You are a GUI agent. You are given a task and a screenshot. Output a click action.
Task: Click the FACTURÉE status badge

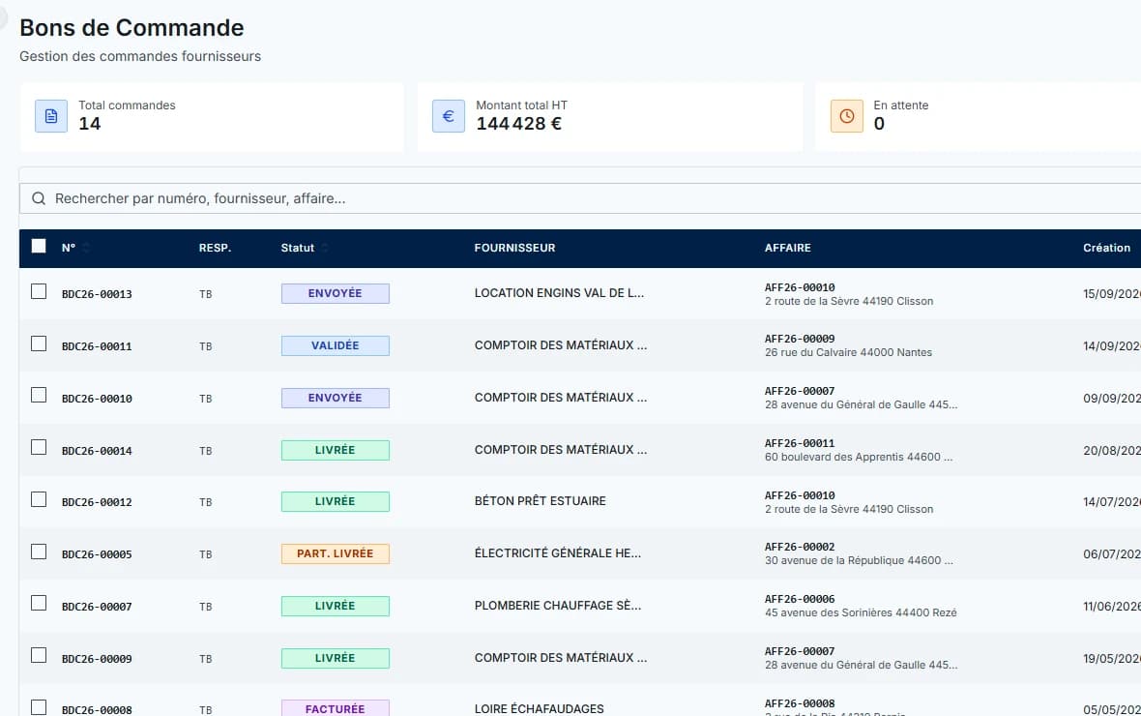pos(336,708)
